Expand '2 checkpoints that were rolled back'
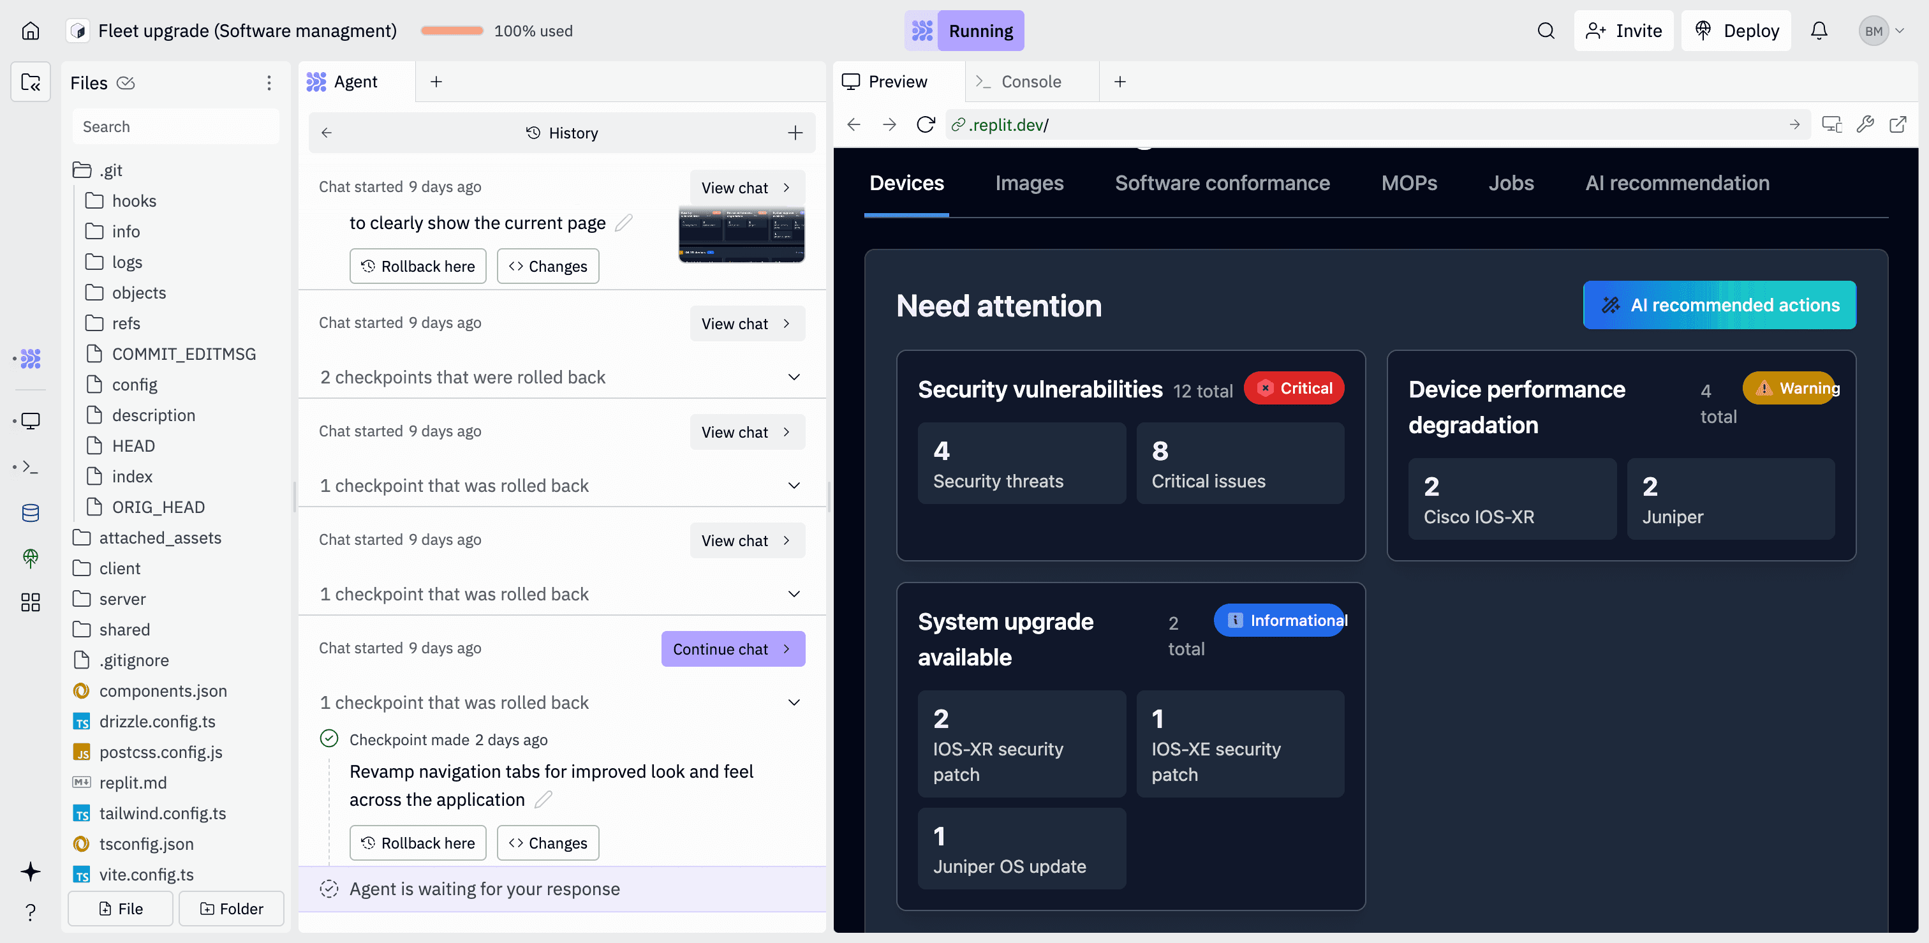The image size is (1929, 943). (794, 376)
